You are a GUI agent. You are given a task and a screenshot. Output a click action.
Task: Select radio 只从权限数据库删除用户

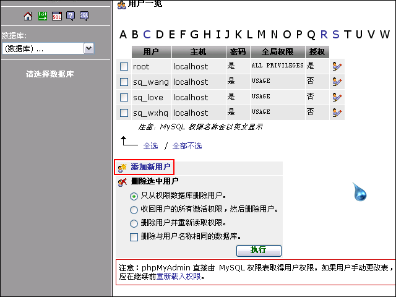(134, 196)
